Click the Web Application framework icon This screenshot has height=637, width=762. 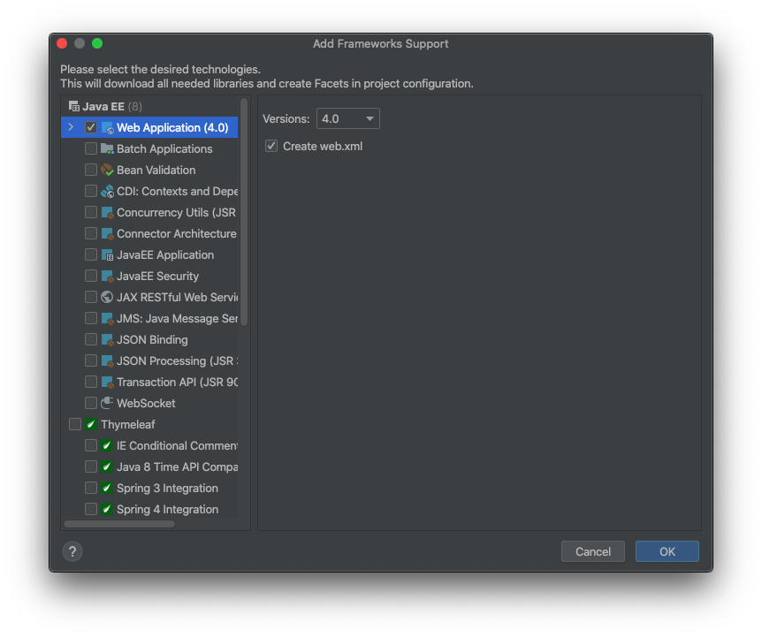point(107,128)
